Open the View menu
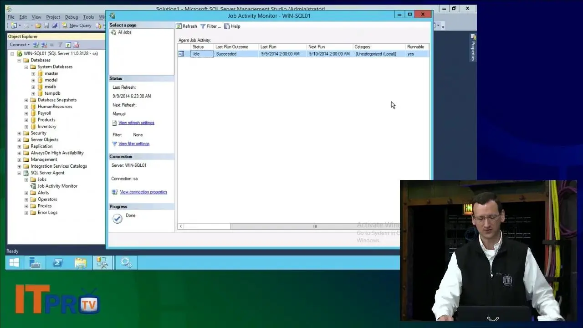583x328 pixels. [36, 17]
